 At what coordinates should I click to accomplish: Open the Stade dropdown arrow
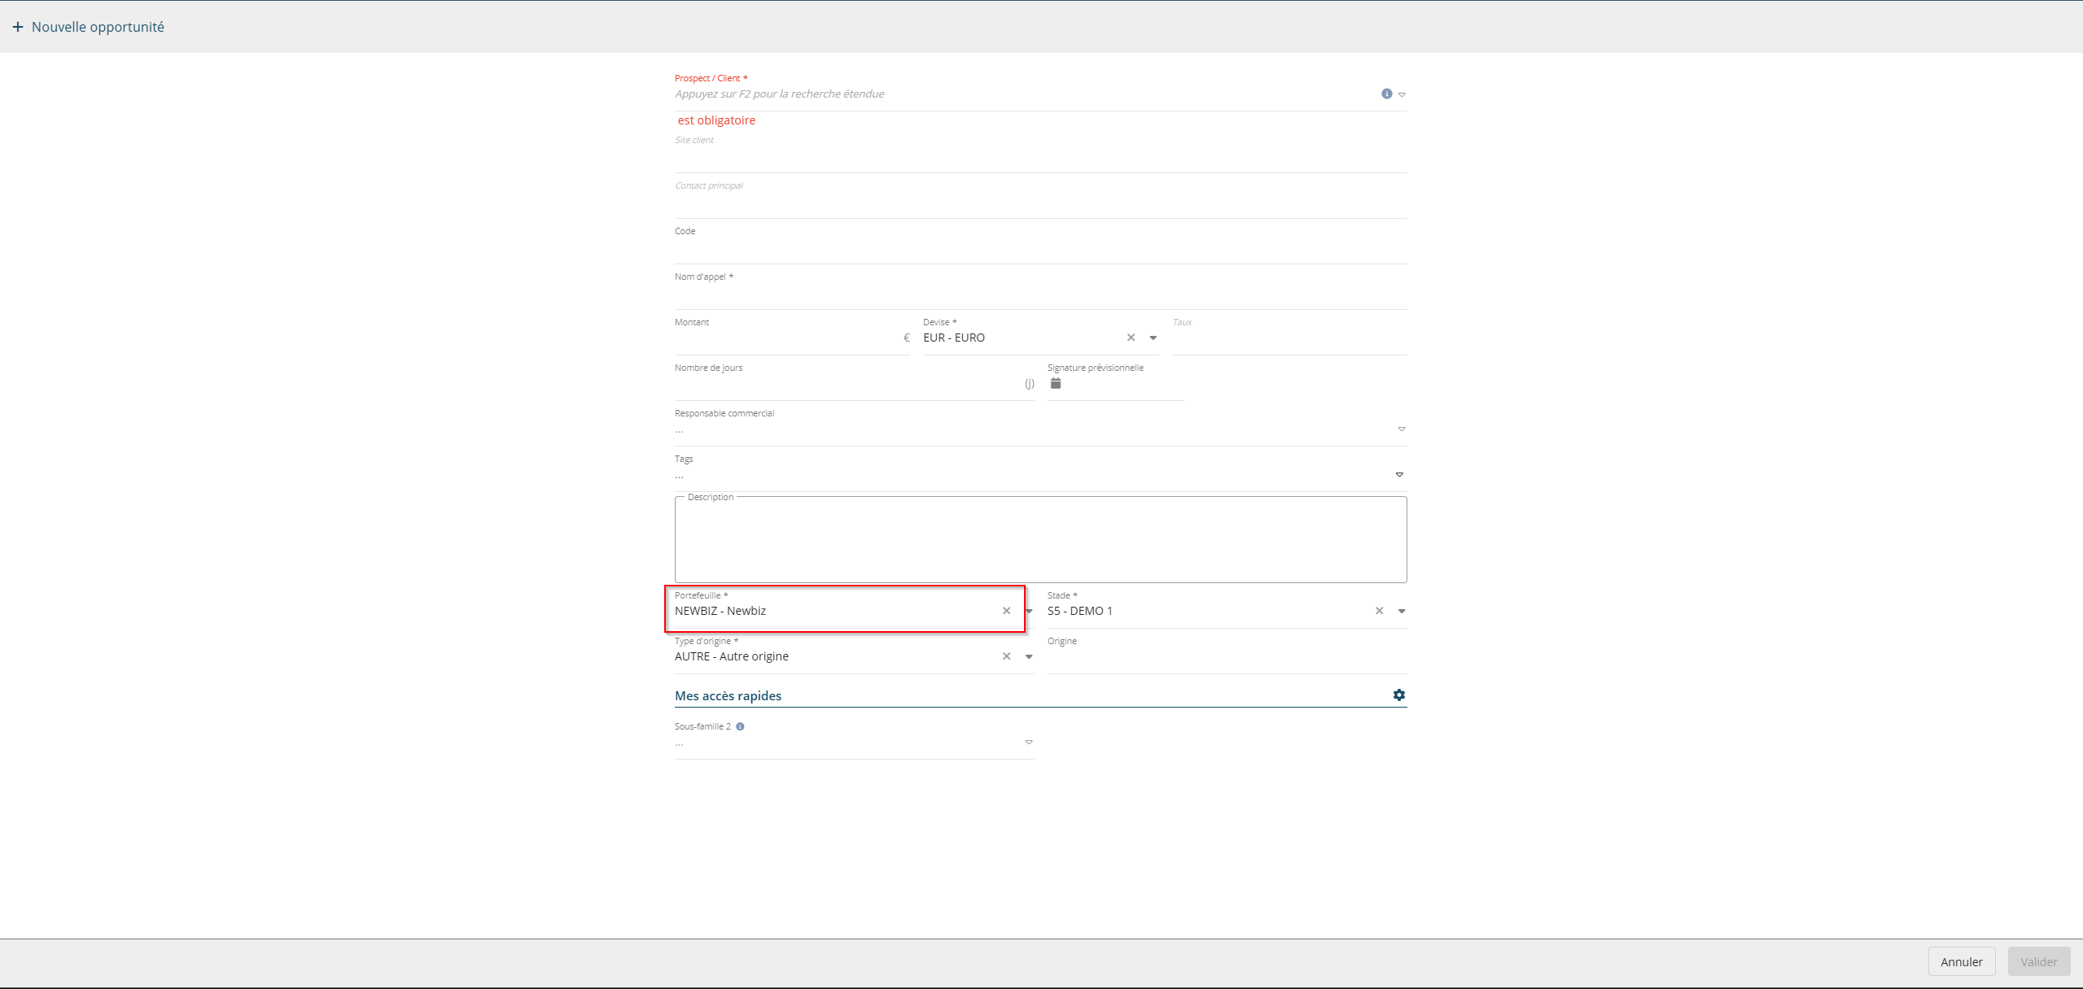(1402, 611)
